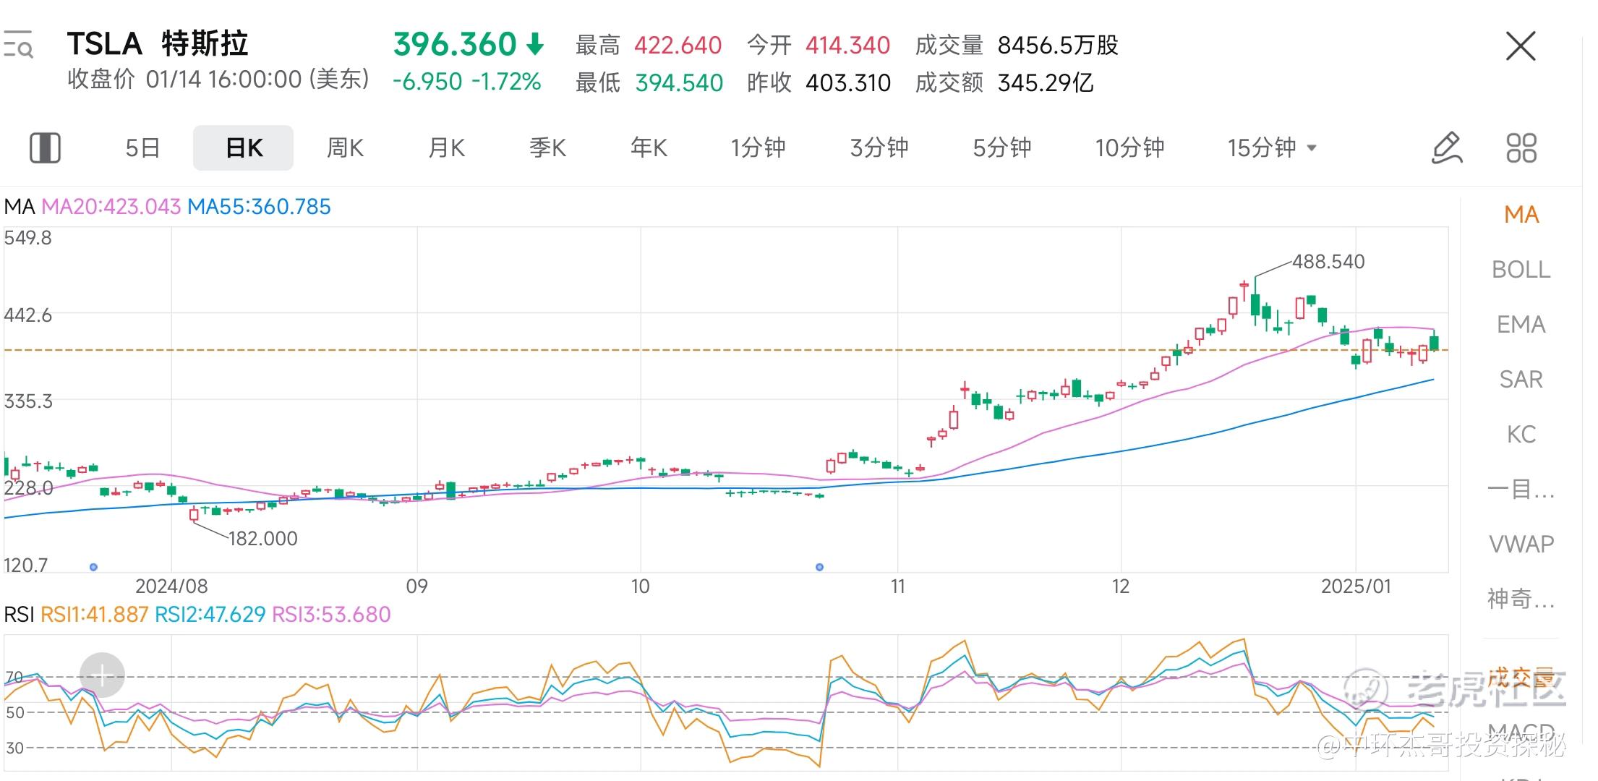This screenshot has height=781, width=1598.
Task: Click the 成交额 345.29亿 value
Action: (1046, 83)
